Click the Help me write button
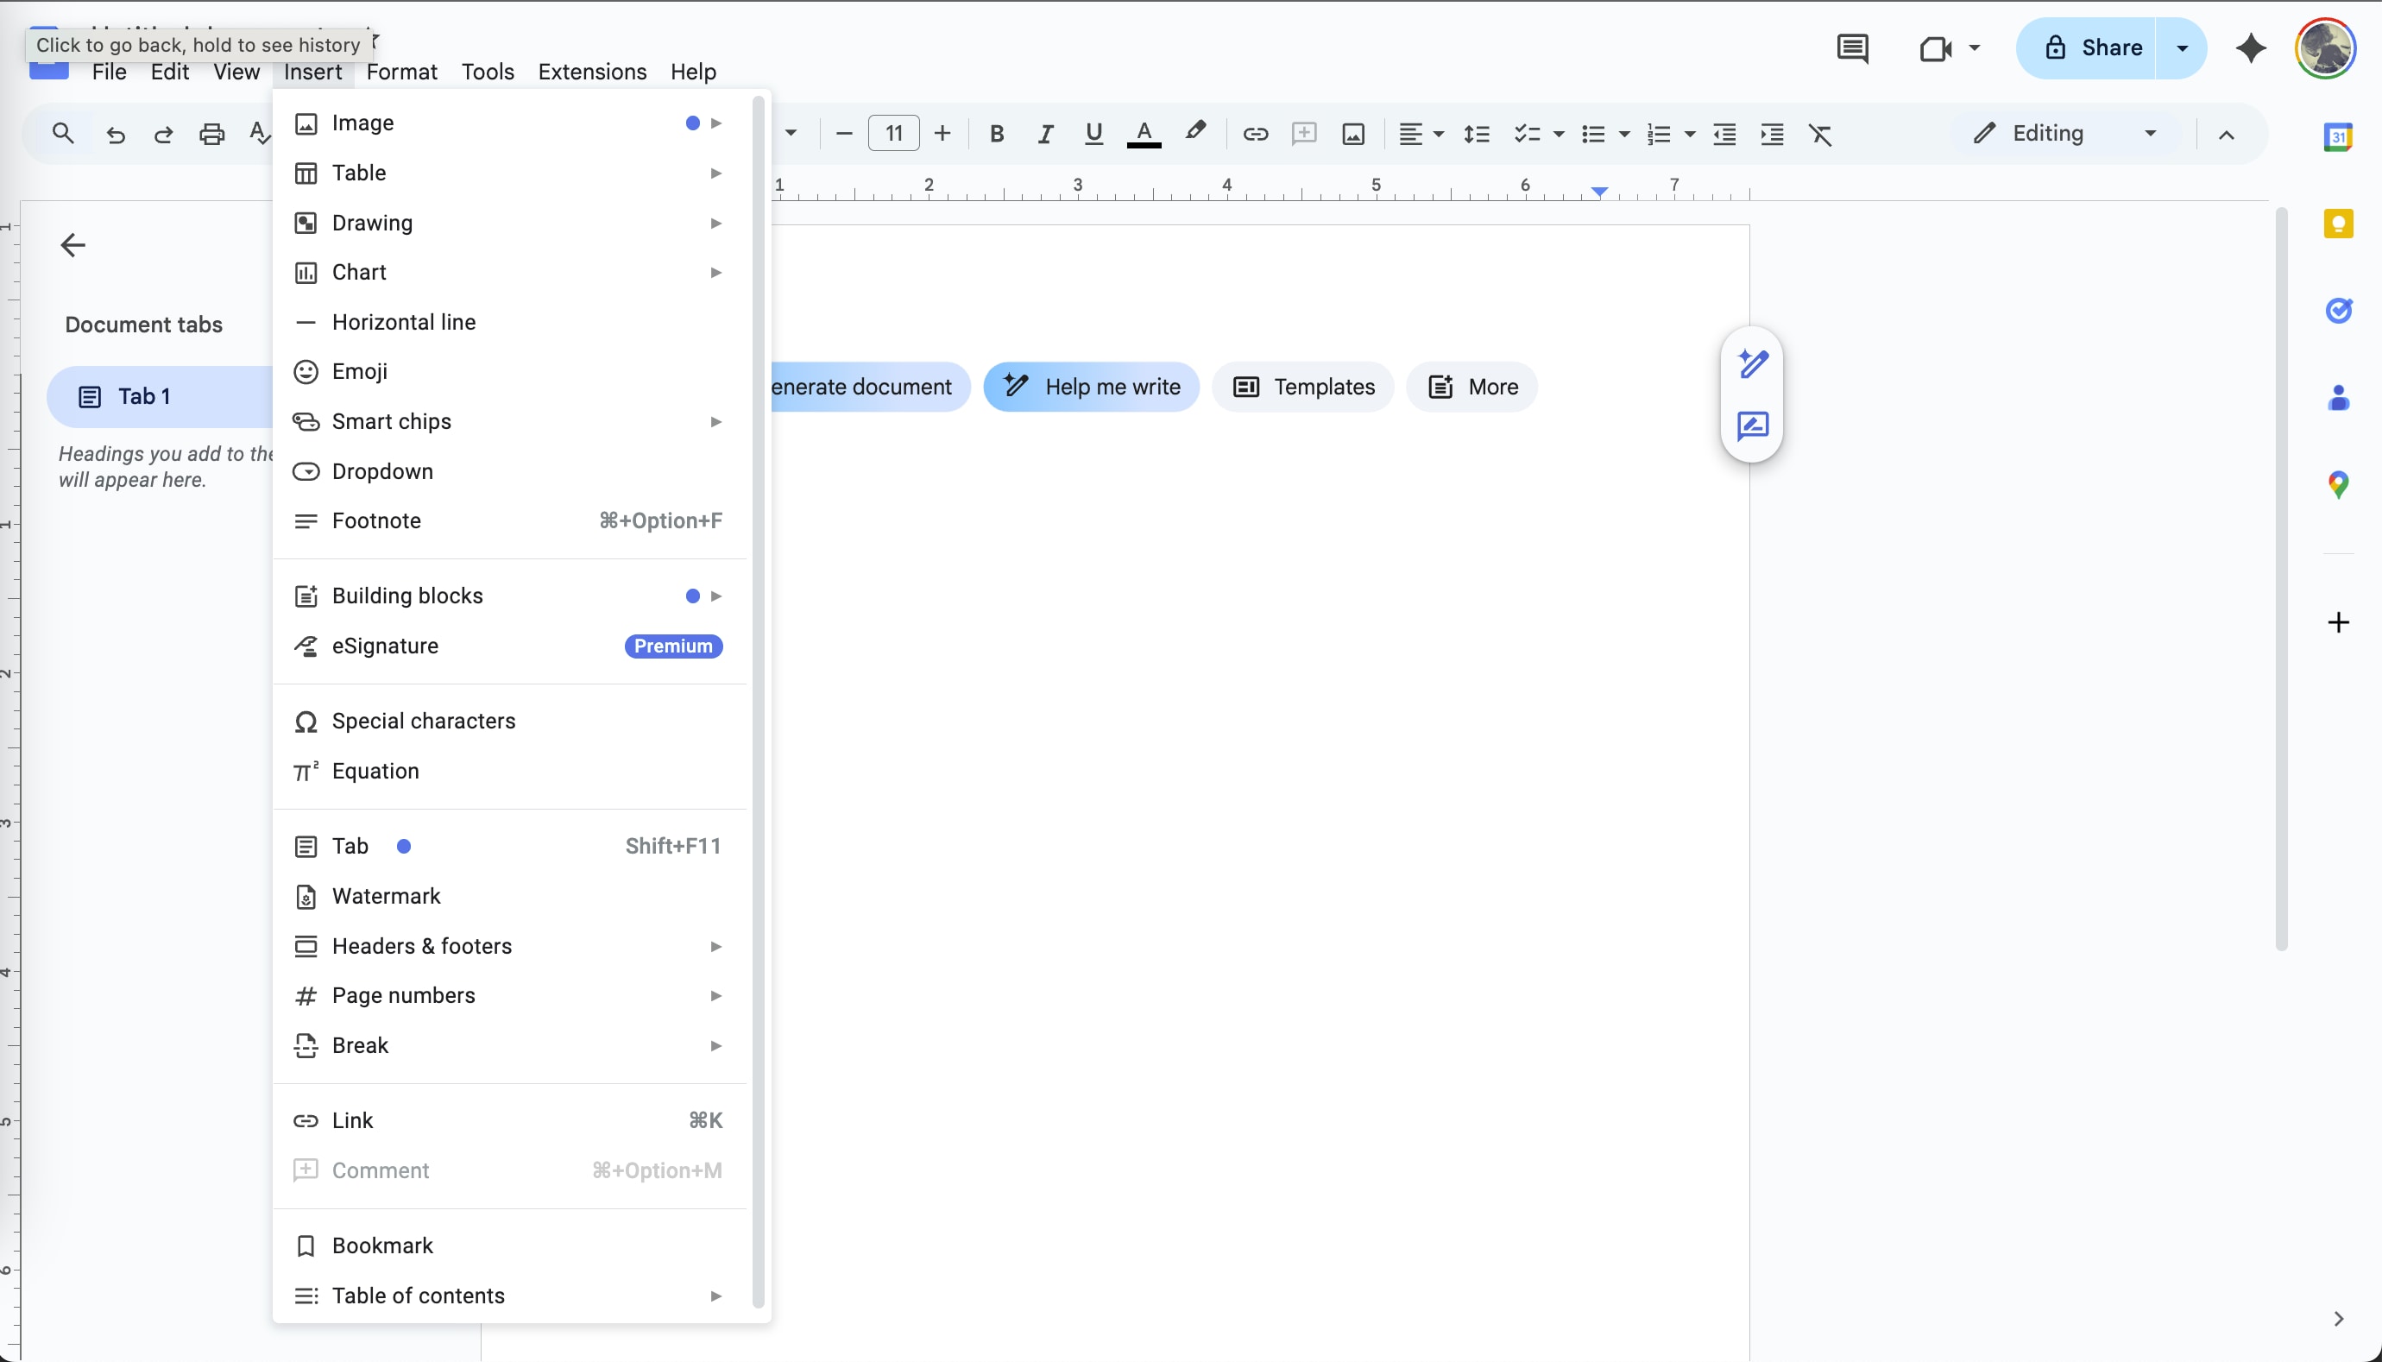Viewport: 2382px width, 1362px height. [x=1092, y=387]
